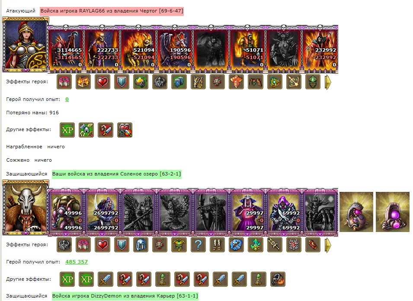Select the attacker's XP other-effects icon

(x=67, y=130)
